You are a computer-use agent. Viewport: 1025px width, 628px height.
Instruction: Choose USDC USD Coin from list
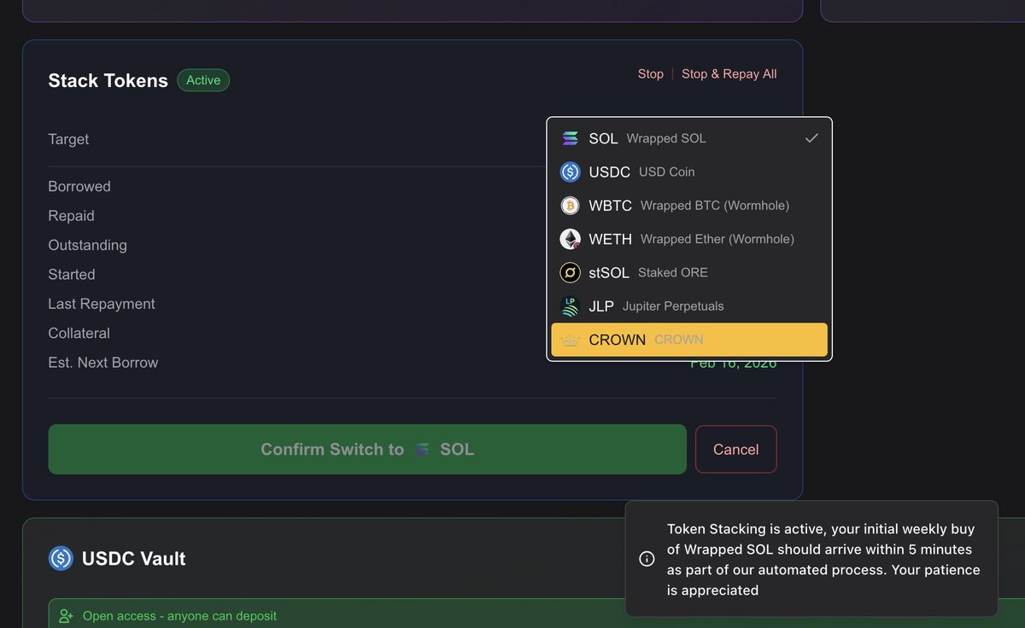coord(689,172)
